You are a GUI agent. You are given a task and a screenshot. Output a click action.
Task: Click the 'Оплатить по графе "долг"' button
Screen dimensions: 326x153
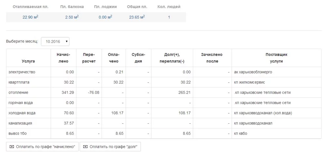click(x=110, y=147)
